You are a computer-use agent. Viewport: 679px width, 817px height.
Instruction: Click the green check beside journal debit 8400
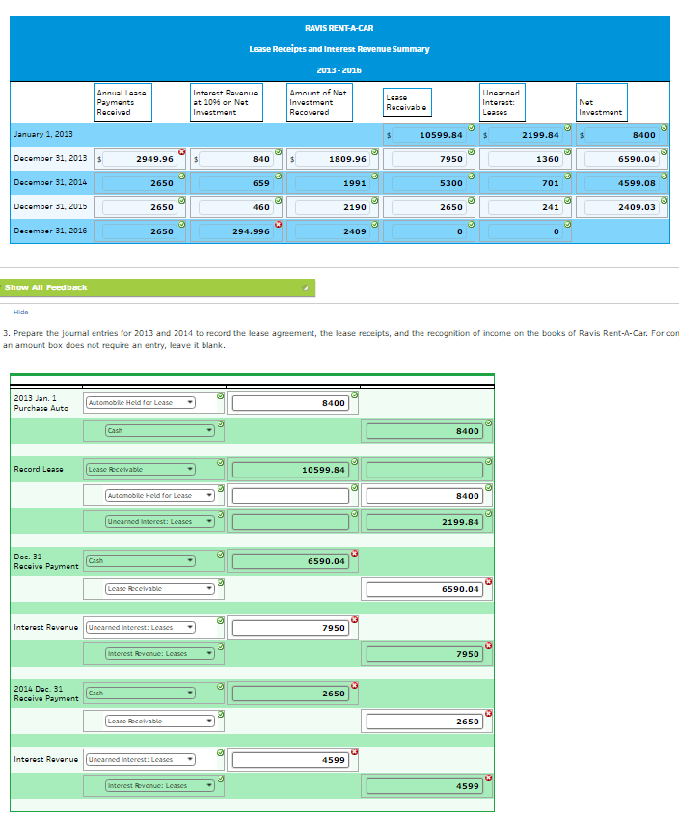click(x=354, y=395)
